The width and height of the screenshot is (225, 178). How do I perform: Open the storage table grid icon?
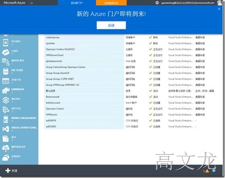[6, 81]
